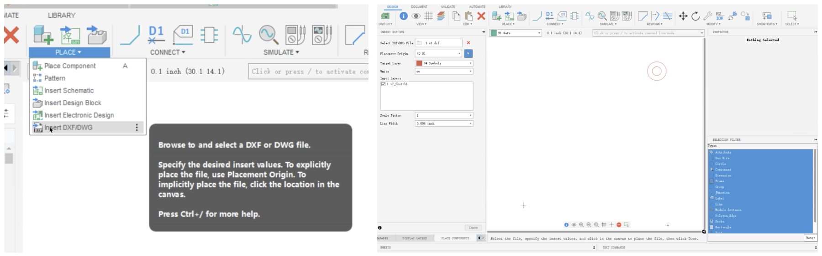Click the Shortcuts toolbar icon
Screen dimensions: 822x256
767,16
